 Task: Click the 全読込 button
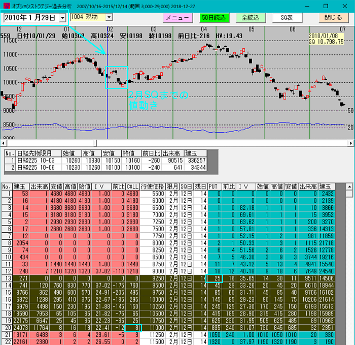coord(251,18)
